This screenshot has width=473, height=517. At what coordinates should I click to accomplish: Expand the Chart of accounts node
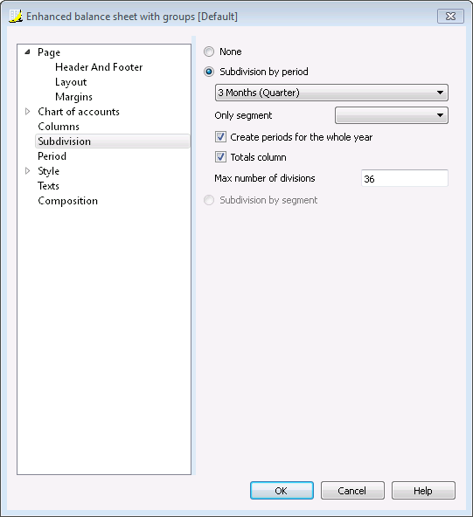(x=28, y=112)
